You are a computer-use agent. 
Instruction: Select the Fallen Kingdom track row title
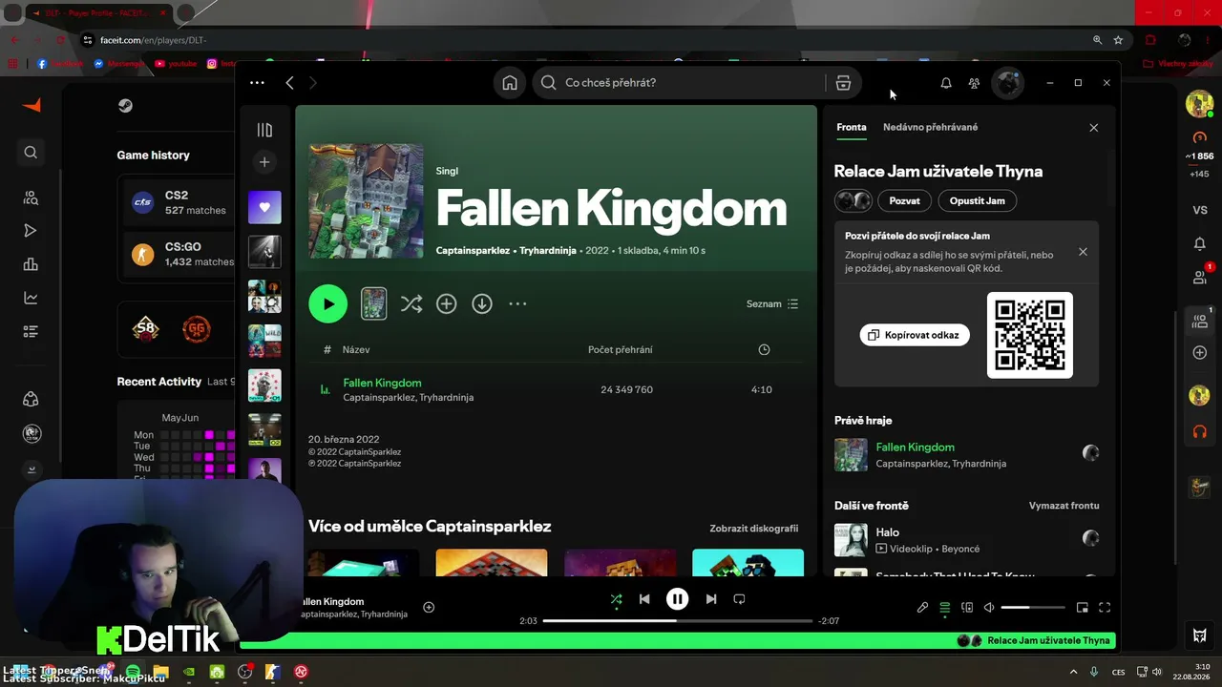coord(382,383)
